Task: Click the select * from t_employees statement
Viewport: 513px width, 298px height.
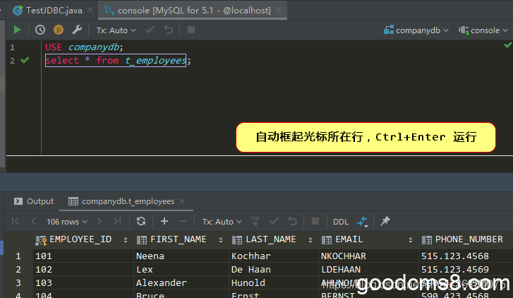Action: click(x=116, y=61)
